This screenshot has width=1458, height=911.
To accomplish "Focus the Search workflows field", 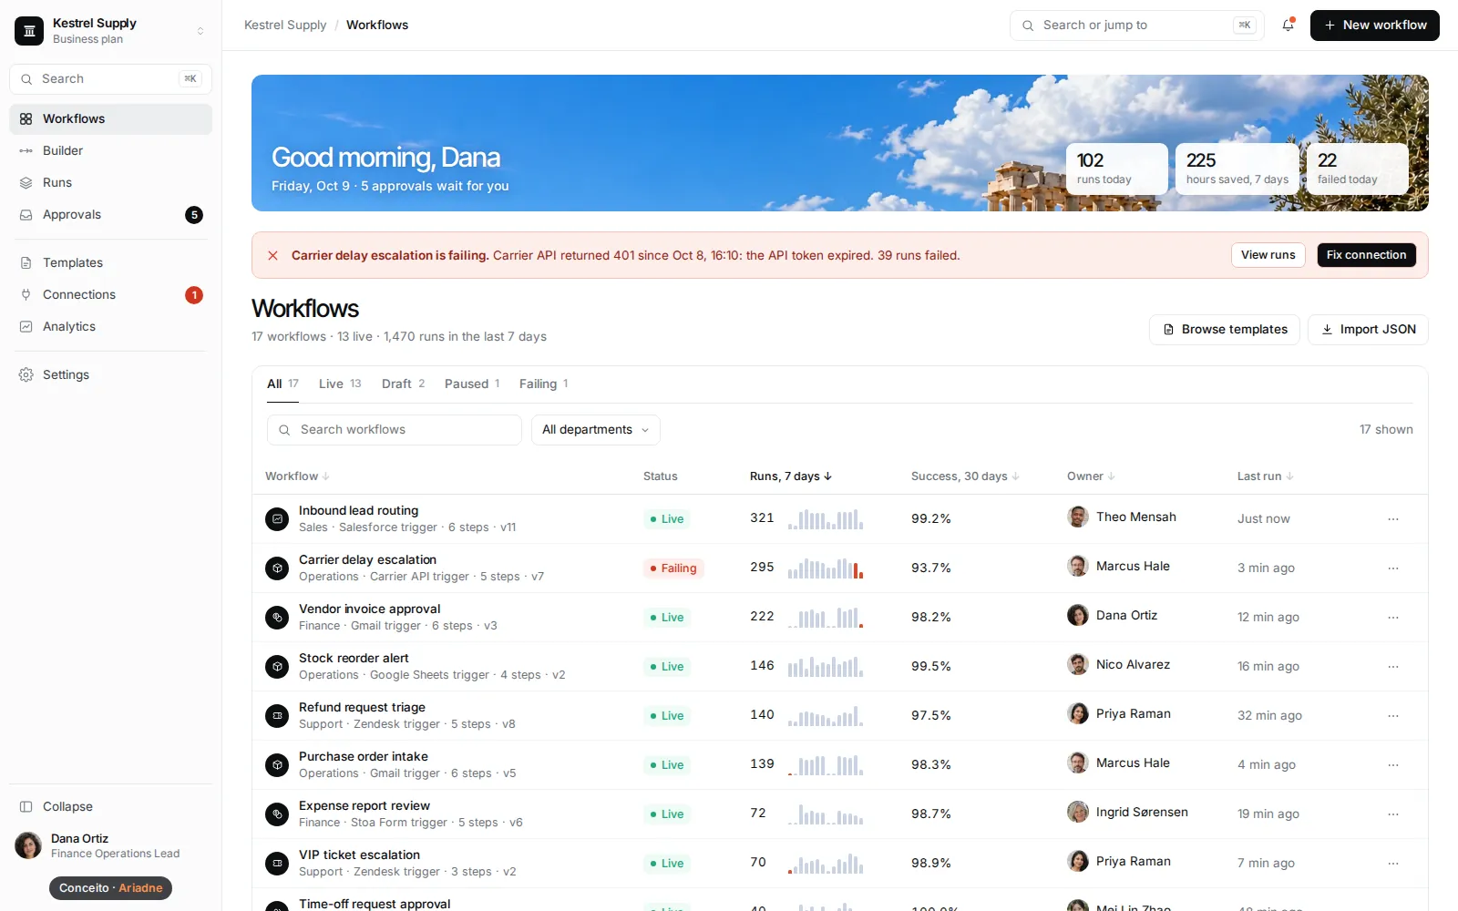I will coord(395,430).
